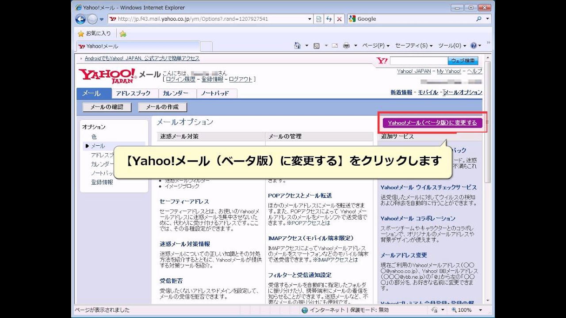Click the add to favorites bar icon
Screen dimensions: 566x318
pyautogui.click(x=123, y=34)
